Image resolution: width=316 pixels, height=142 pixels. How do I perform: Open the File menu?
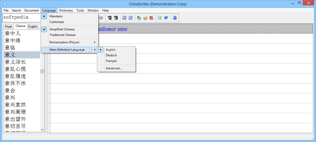[6, 10]
